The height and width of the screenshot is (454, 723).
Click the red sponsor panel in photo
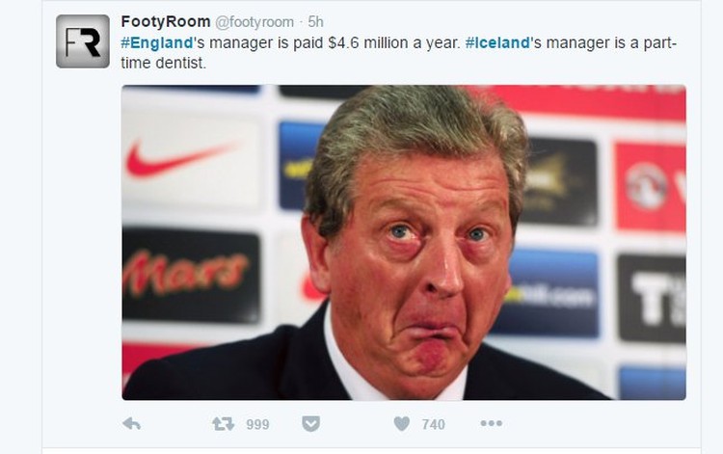point(651,187)
